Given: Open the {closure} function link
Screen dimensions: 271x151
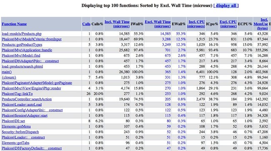Looking at the screenshot, I should [x=9, y=77].
